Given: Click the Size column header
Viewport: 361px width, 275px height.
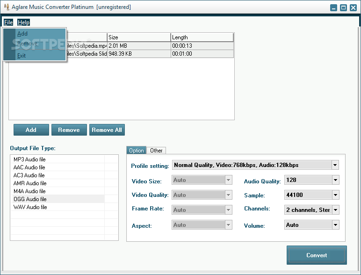Looking at the screenshot, I should tap(139, 37).
